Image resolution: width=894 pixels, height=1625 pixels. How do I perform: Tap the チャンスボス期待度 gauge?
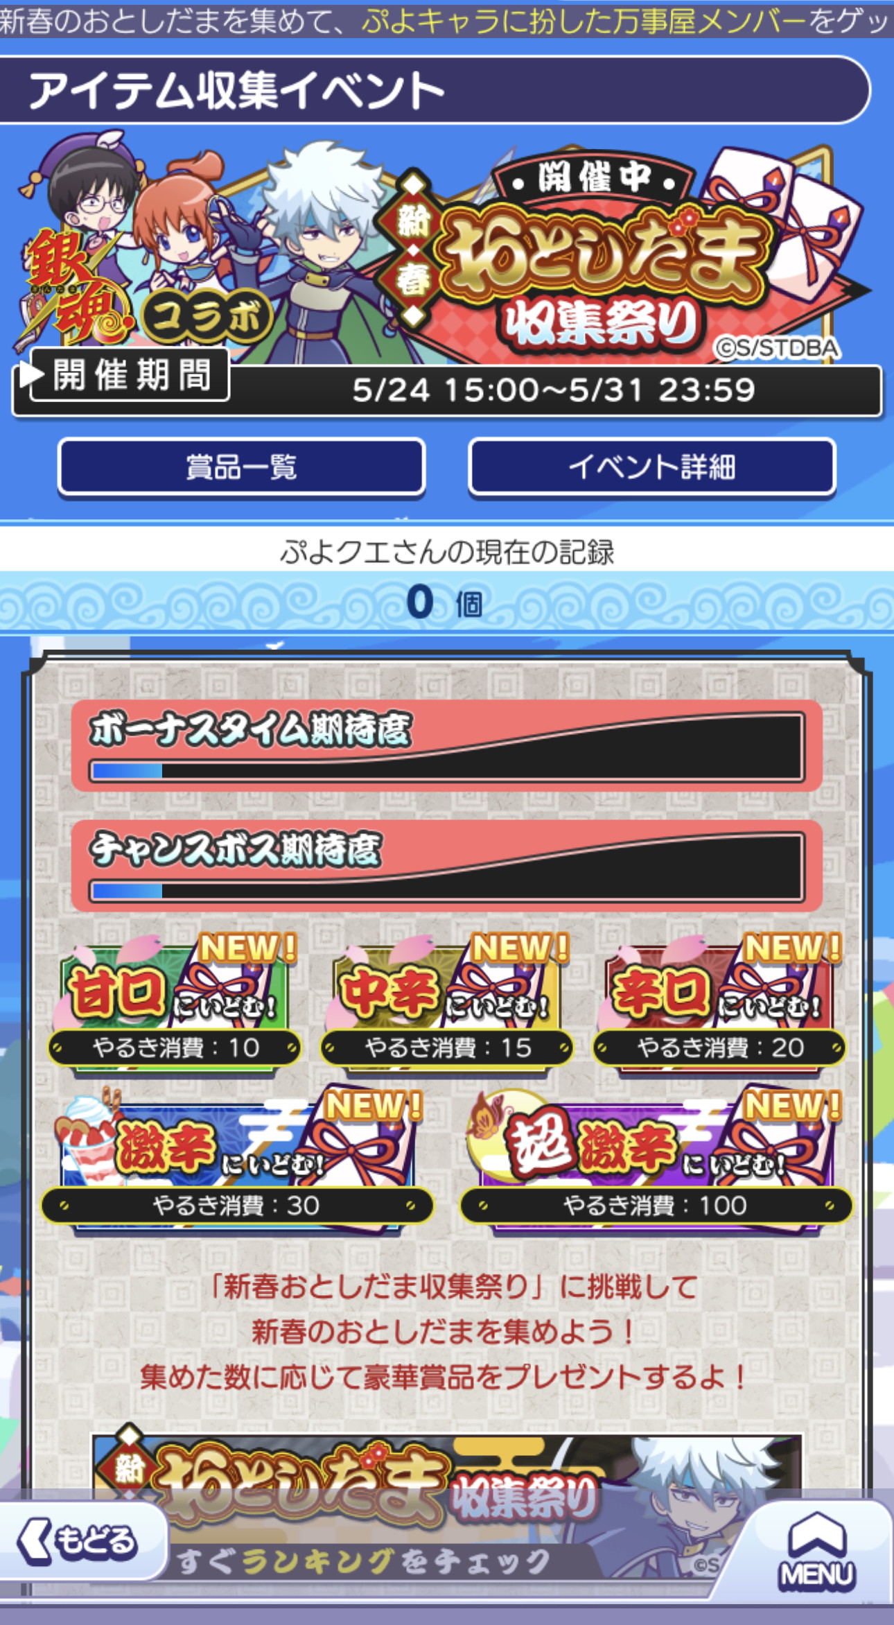coord(447,866)
